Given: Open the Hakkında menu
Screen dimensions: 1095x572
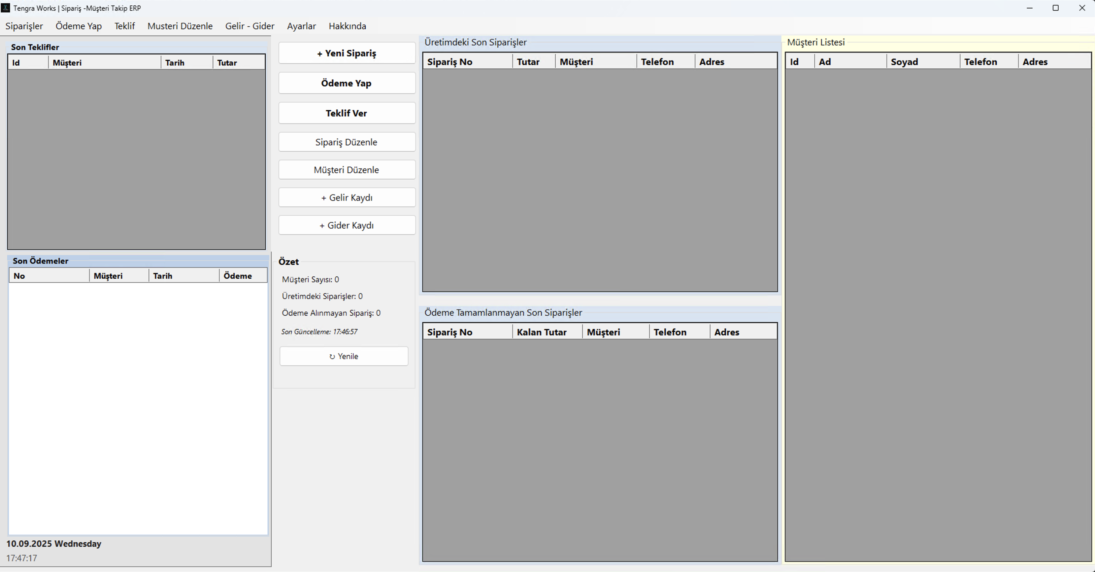Looking at the screenshot, I should point(347,26).
